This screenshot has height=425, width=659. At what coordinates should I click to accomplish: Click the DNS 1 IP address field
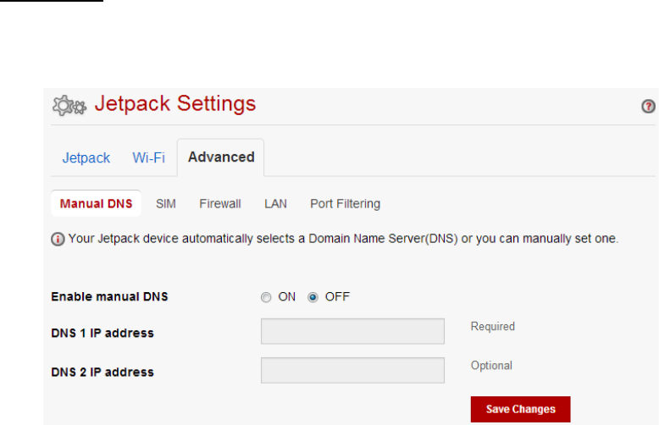click(352, 331)
